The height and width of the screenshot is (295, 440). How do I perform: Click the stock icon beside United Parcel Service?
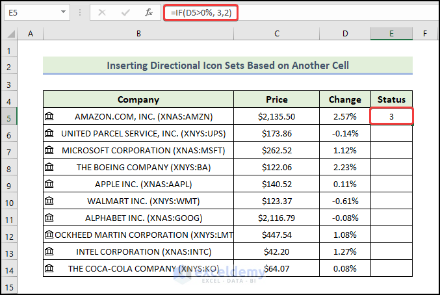49,133
